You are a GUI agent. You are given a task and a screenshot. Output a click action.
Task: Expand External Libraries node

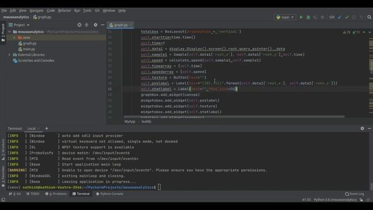tap(9, 55)
